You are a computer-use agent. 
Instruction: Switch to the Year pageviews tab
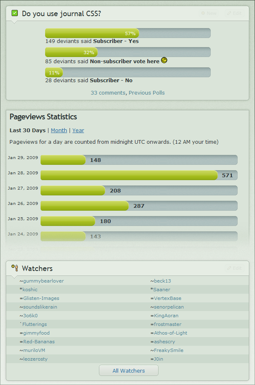(78, 131)
